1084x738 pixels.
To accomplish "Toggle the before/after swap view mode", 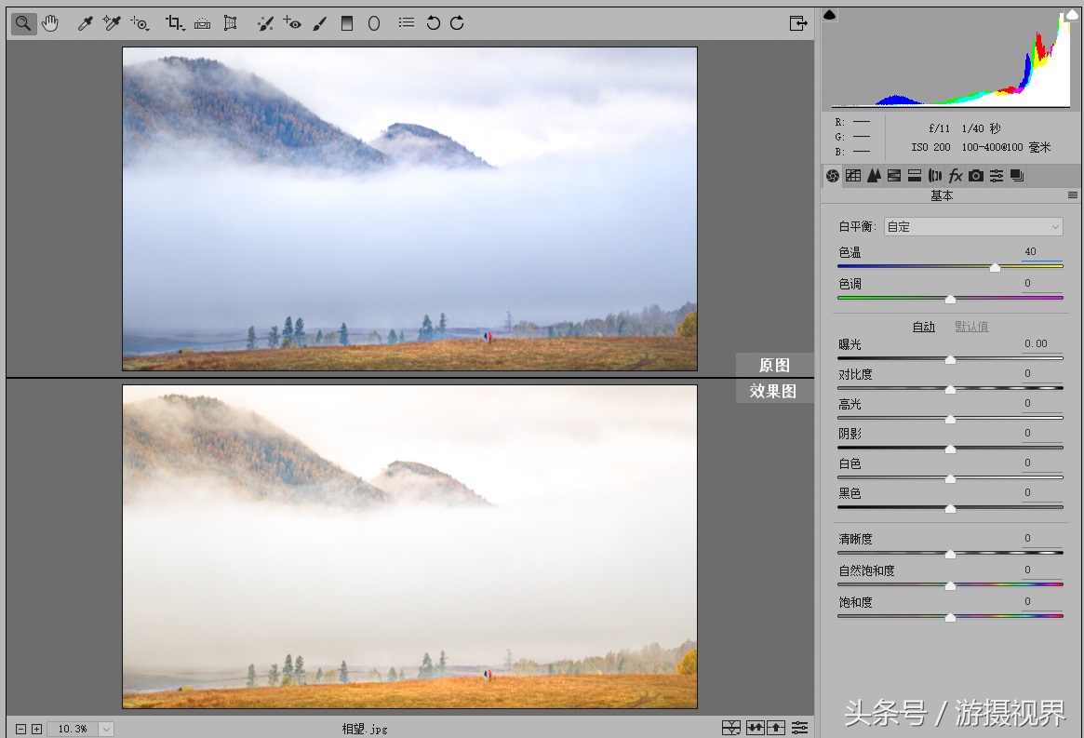I will point(756,727).
